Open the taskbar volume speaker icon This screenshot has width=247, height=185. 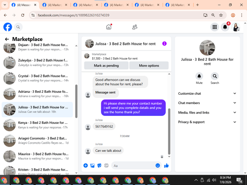[x=214, y=180]
